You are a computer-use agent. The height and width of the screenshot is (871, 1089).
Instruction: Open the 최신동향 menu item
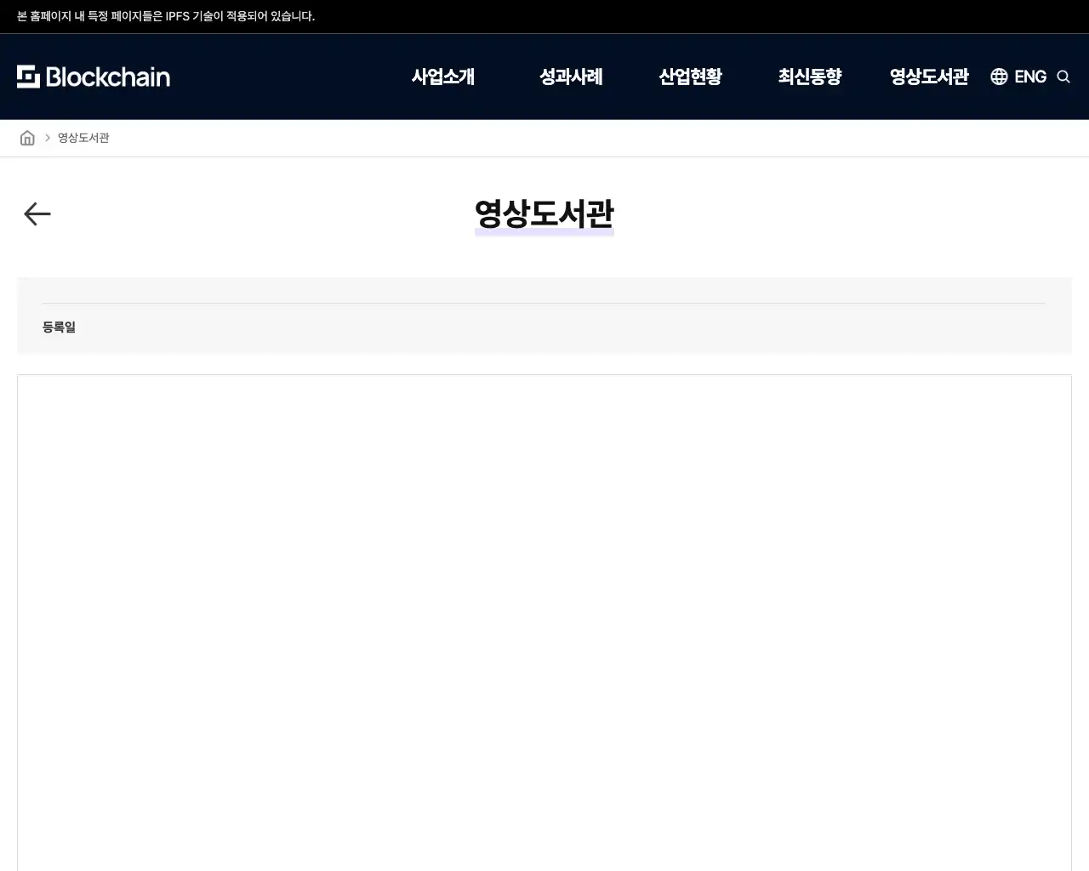[809, 77]
